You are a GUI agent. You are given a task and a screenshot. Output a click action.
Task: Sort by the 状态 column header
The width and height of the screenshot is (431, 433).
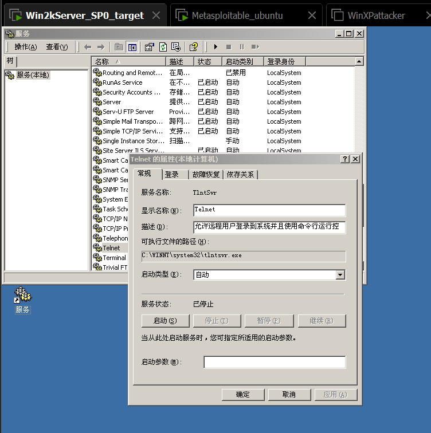[208, 62]
